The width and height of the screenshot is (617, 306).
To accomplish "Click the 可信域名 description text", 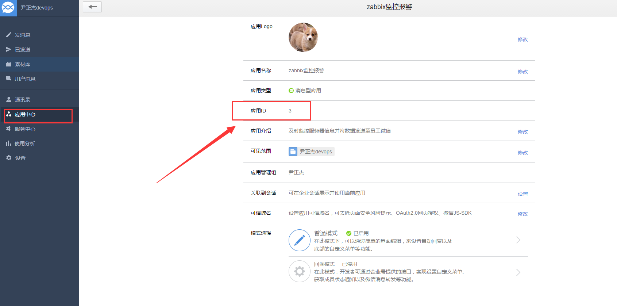I will [x=380, y=213].
